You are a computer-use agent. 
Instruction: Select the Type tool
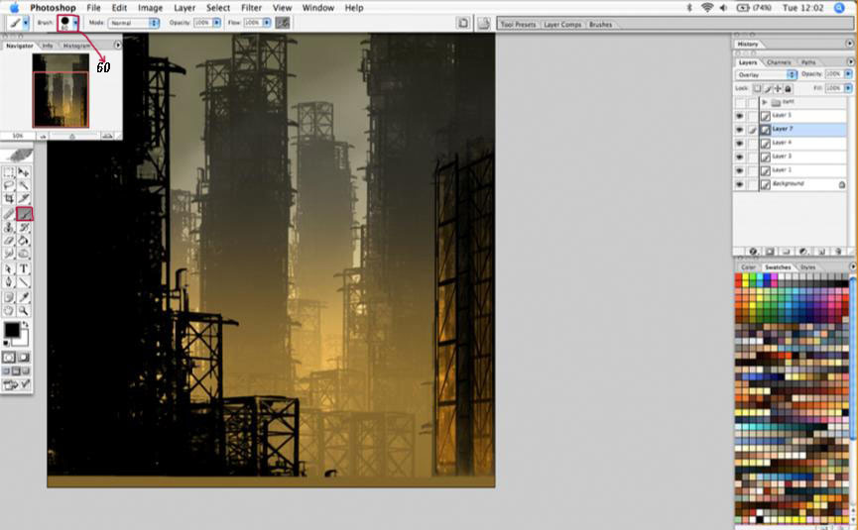point(24,268)
